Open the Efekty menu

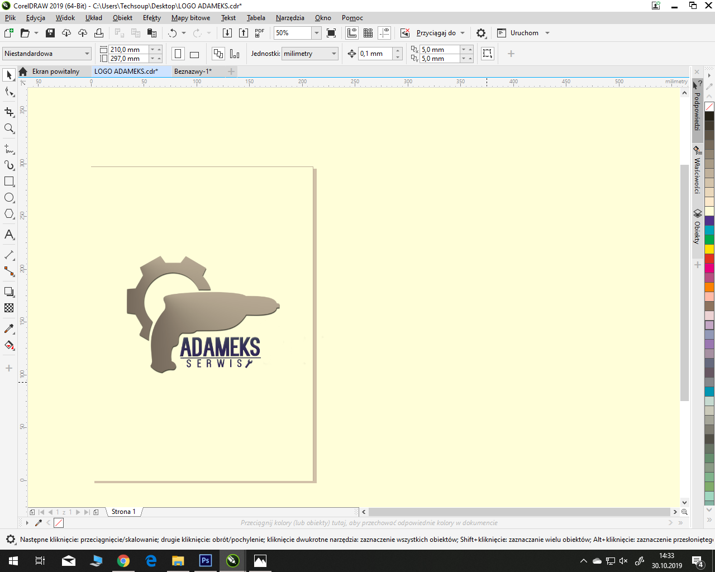[x=151, y=18]
